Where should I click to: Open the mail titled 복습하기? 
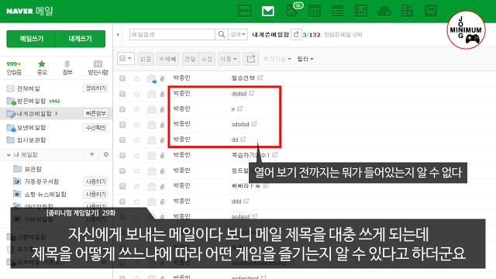point(250,155)
